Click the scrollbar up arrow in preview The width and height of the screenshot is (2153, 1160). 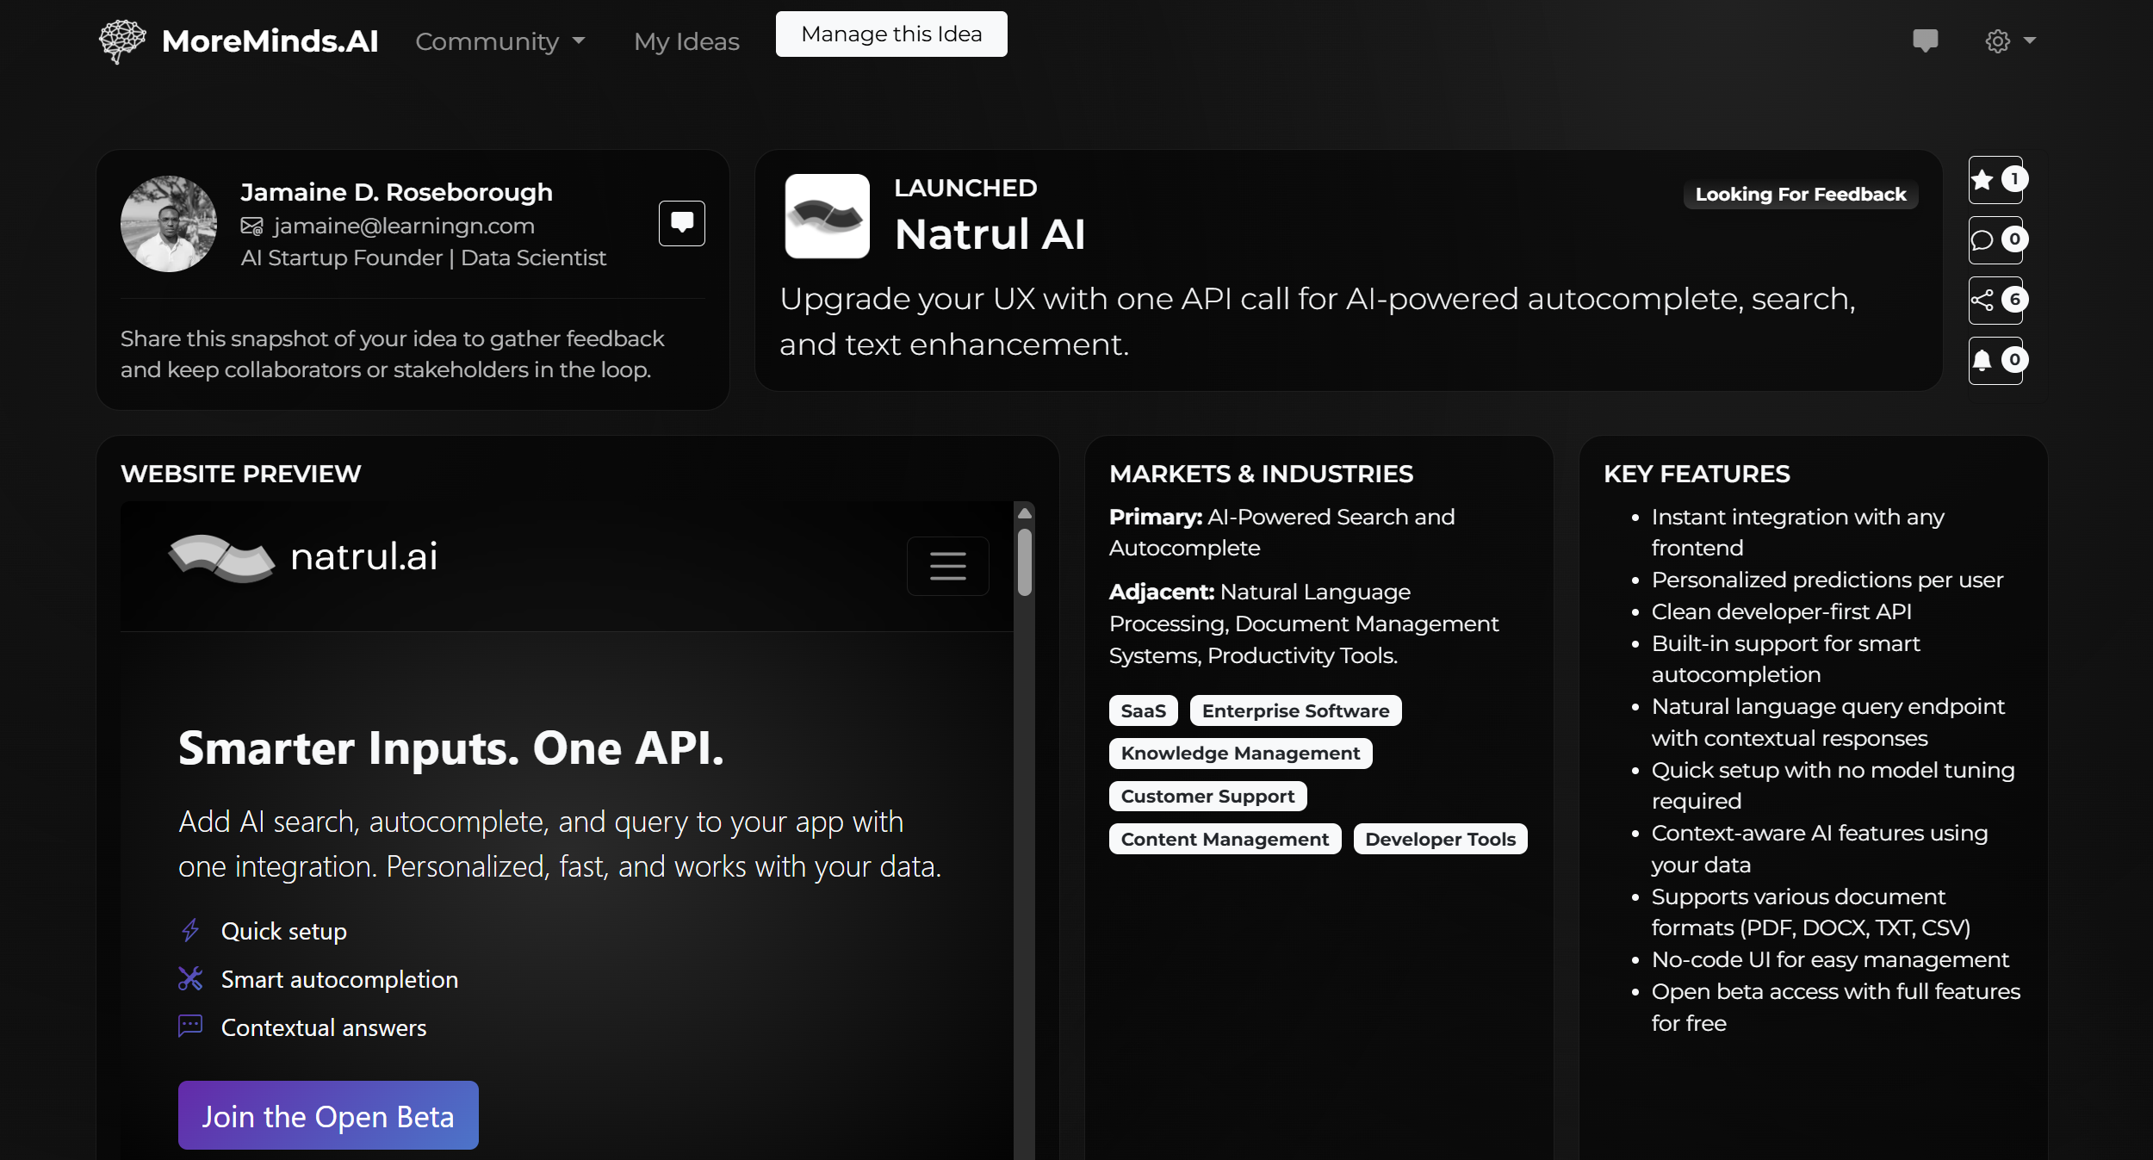[x=1024, y=512]
